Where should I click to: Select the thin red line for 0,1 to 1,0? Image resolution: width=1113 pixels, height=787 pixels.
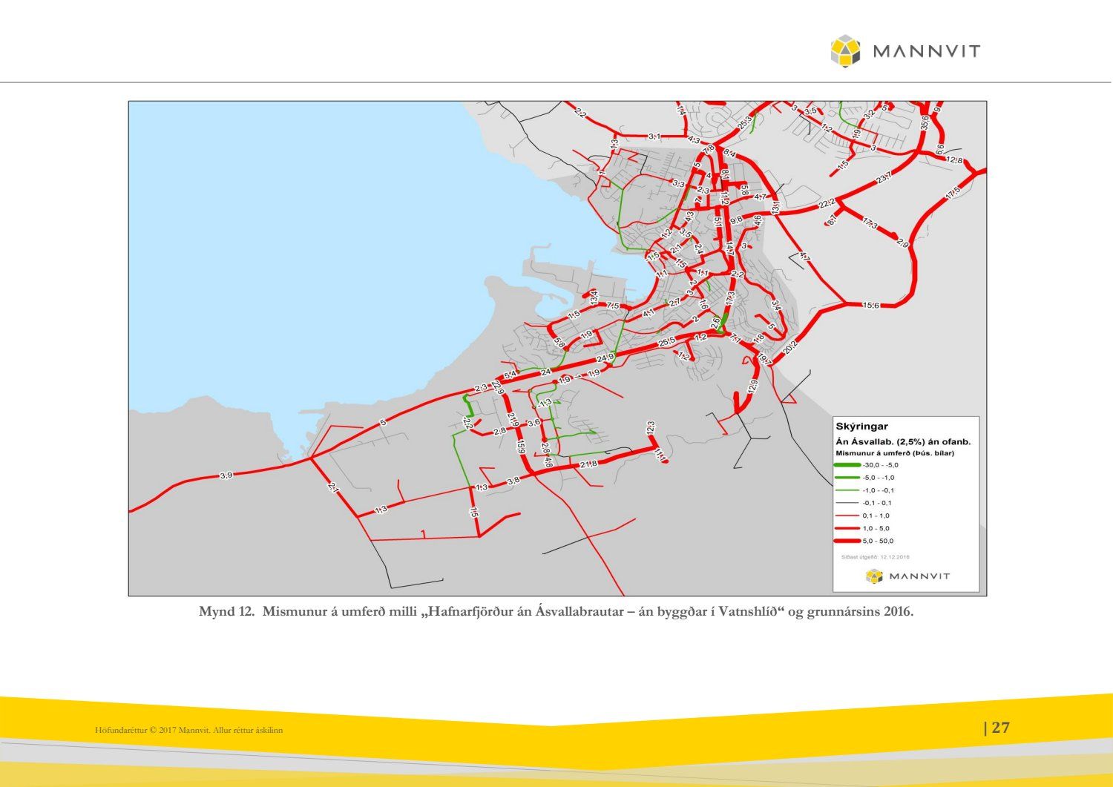tap(847, 516)
